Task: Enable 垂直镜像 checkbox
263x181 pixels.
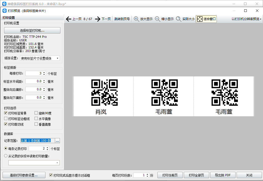Action: pyautogui.click(x=36, y=124)
